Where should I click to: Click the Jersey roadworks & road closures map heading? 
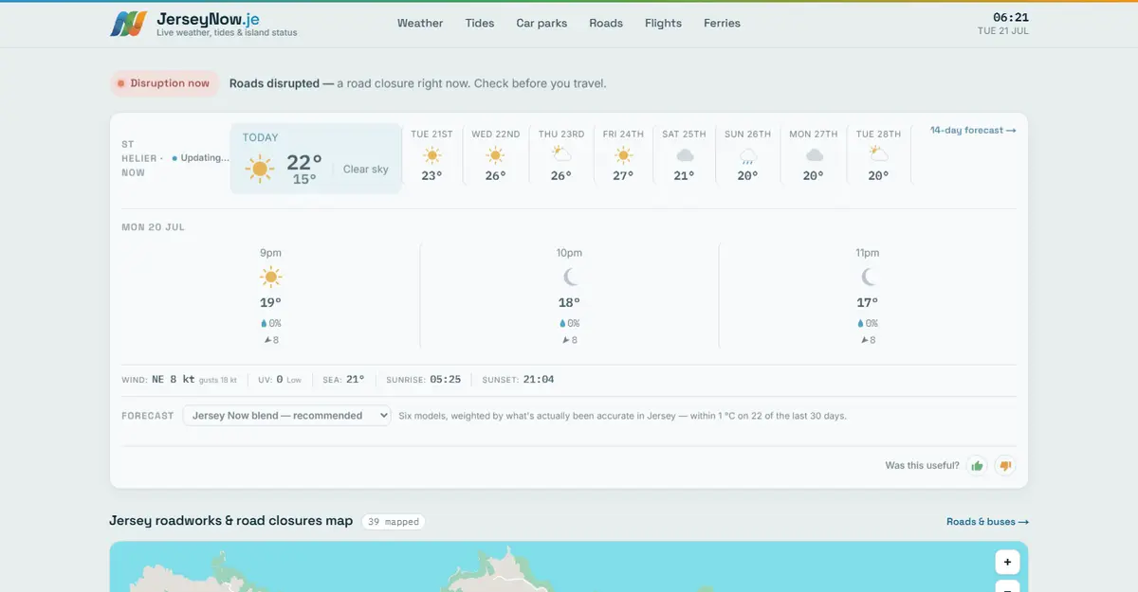point(231,521)
